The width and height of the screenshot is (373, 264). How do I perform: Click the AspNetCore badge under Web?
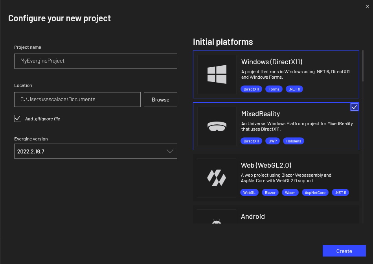tap(315, 192)
